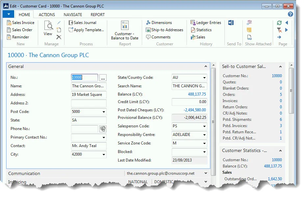This screenshot has height=198, width=304.
Task: Click the No. field lookup ellipsis button
Action: pyautogui.click(x=103, y=78)
